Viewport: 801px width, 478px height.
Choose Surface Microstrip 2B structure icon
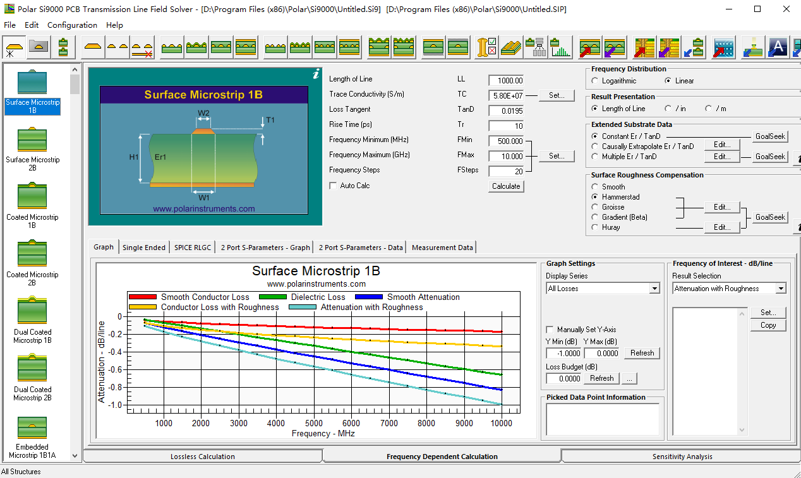pos(32,139)
